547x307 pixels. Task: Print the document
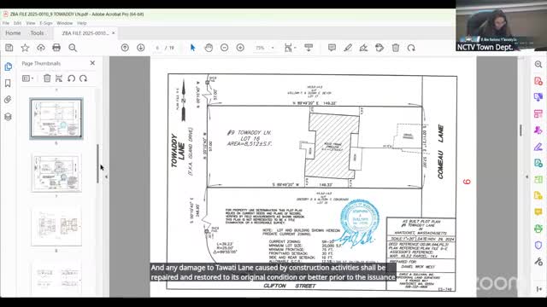[56, 48]
